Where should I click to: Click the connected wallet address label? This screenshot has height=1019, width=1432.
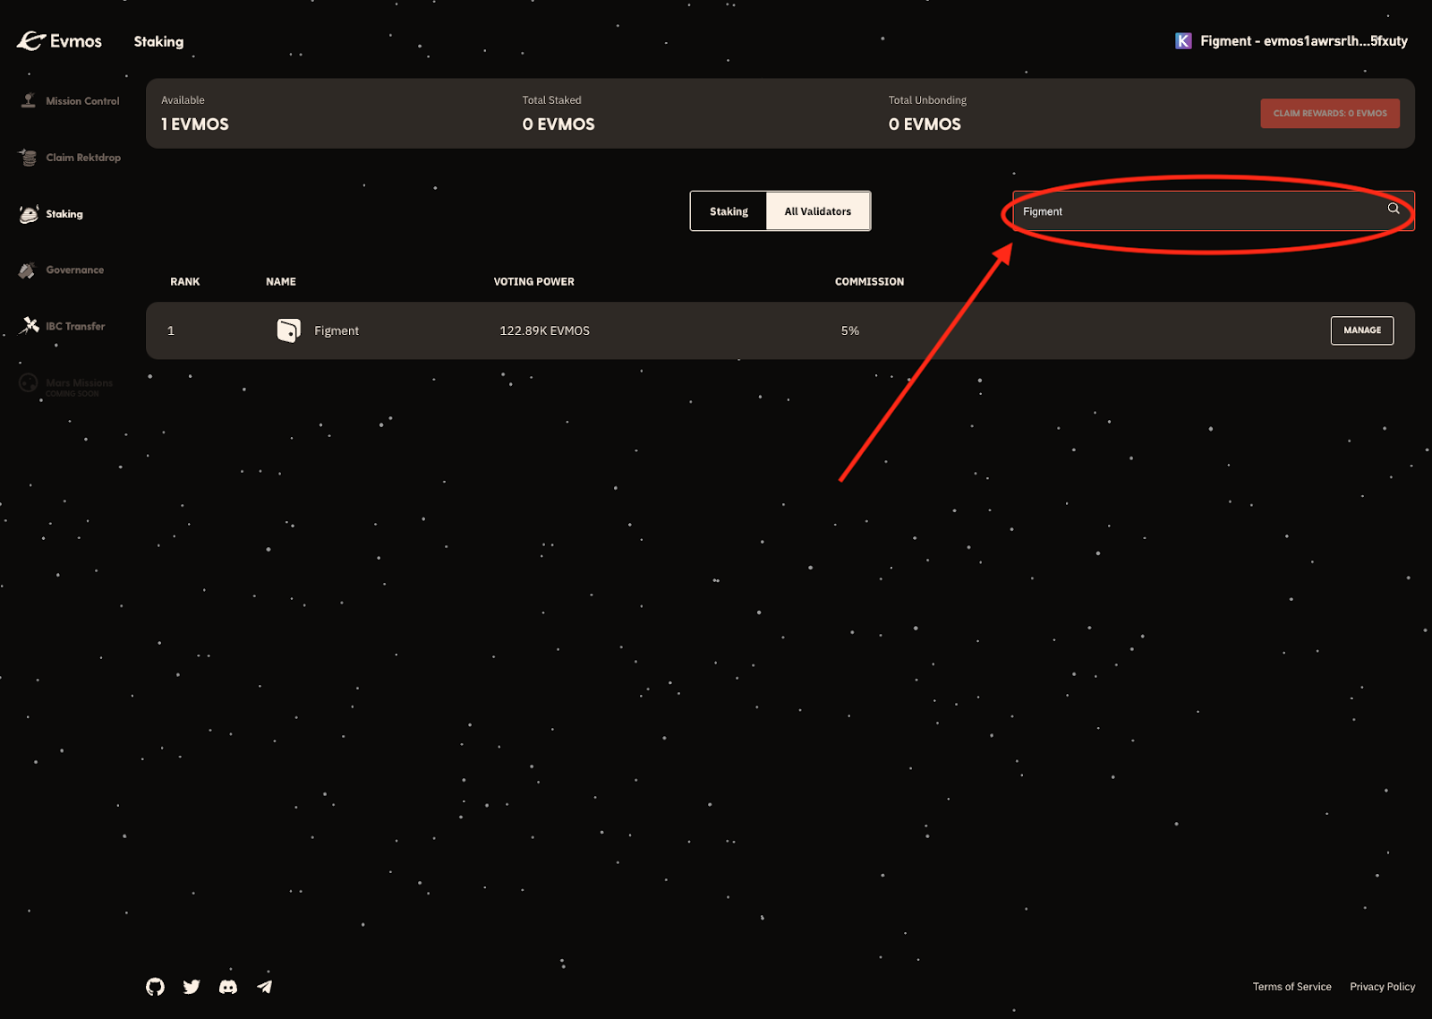click(x=1304, y=41)
